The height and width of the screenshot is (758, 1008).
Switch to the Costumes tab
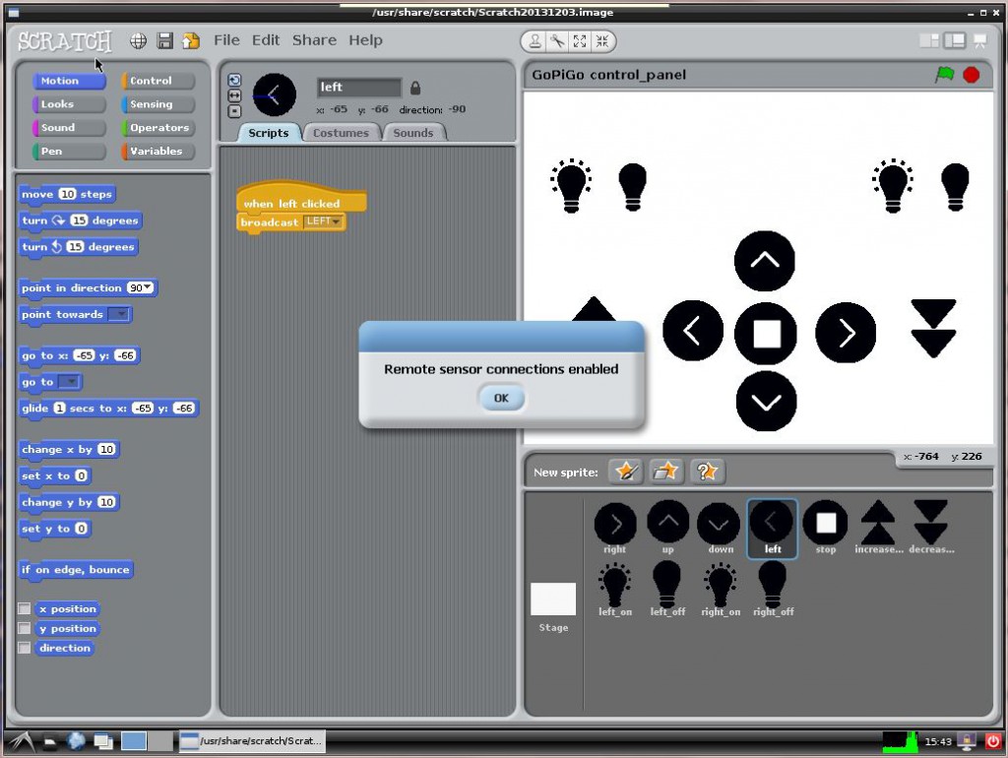341,133
